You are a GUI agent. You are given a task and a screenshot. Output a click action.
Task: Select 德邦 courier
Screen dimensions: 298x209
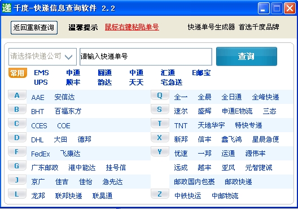coord(85,140)
